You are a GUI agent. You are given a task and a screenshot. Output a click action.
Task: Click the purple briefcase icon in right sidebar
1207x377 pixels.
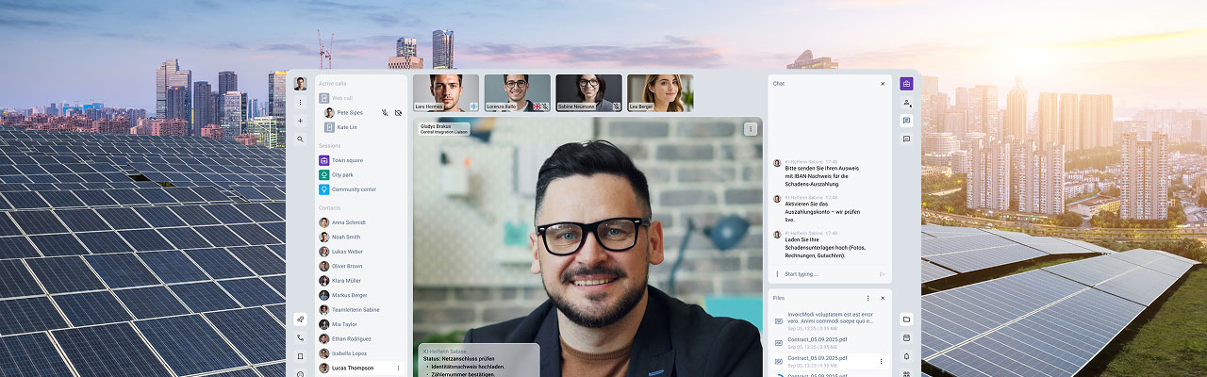(906, 83)
